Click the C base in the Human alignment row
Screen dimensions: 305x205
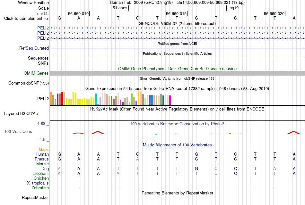pos(235,154)
